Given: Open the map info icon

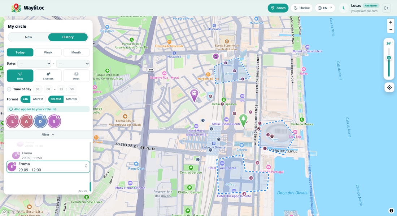Looking at the screenshot, I should tap(391, 211).
